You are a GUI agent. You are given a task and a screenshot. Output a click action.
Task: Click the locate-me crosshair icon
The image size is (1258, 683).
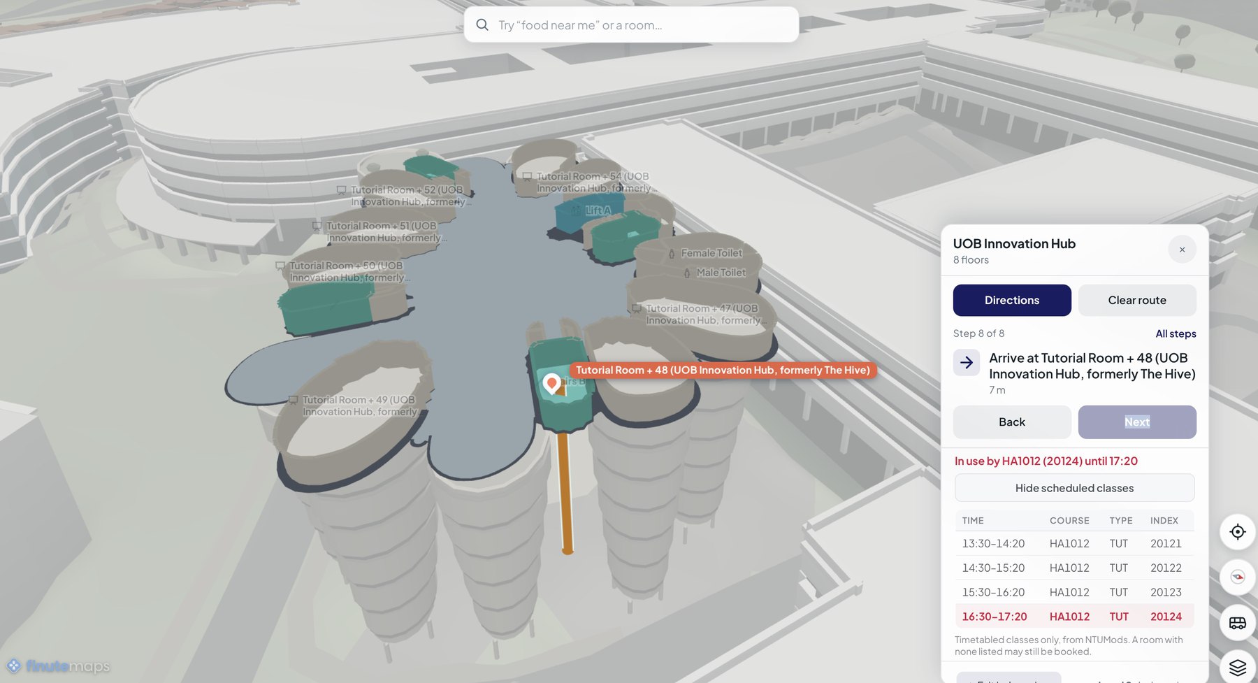(x=1238, y=532)
